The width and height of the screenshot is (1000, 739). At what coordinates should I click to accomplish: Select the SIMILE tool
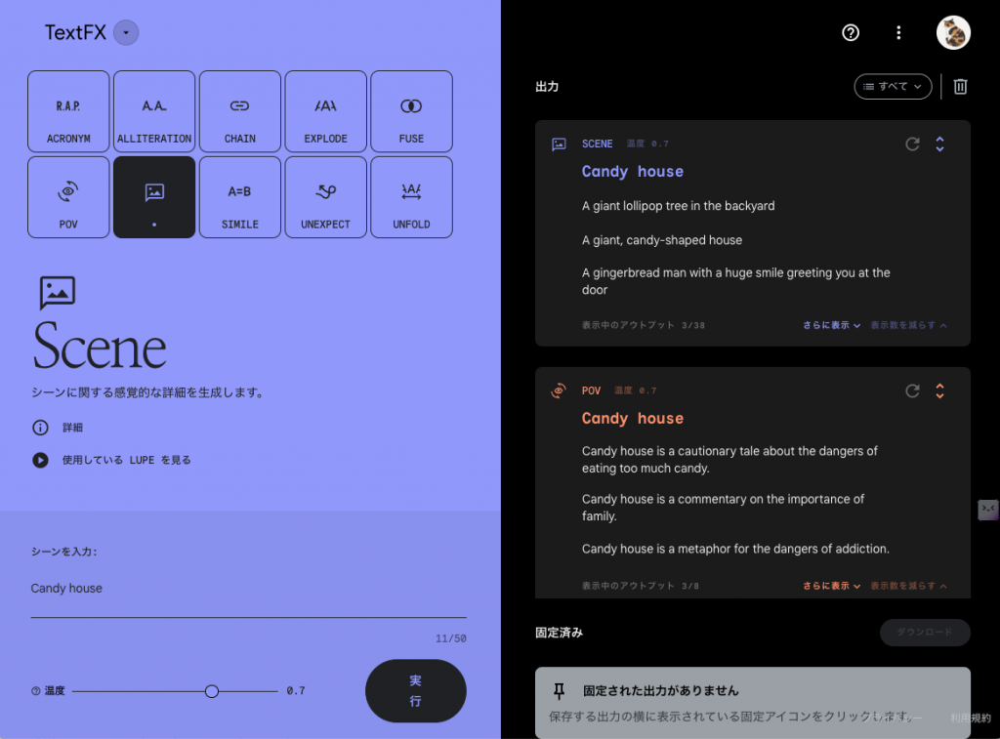click(239, 196)
